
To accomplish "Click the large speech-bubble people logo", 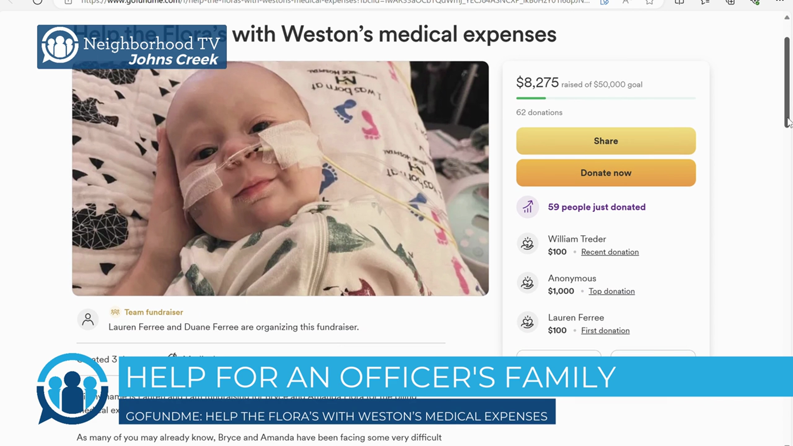I will click(73, 388).
